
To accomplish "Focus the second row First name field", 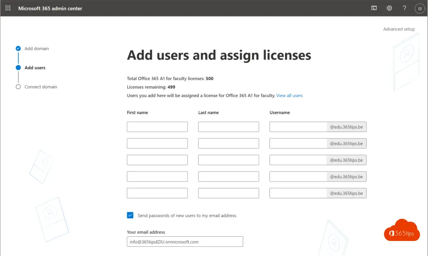I will [x=157, y=143].
